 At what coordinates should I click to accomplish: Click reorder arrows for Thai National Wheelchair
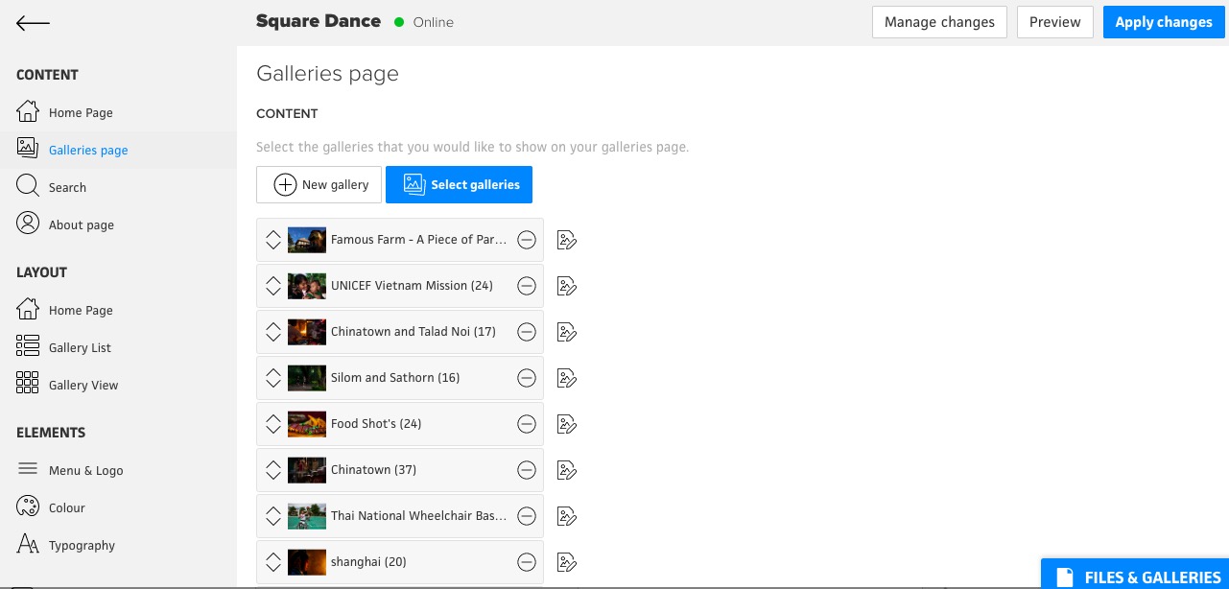tap(272, 516)
